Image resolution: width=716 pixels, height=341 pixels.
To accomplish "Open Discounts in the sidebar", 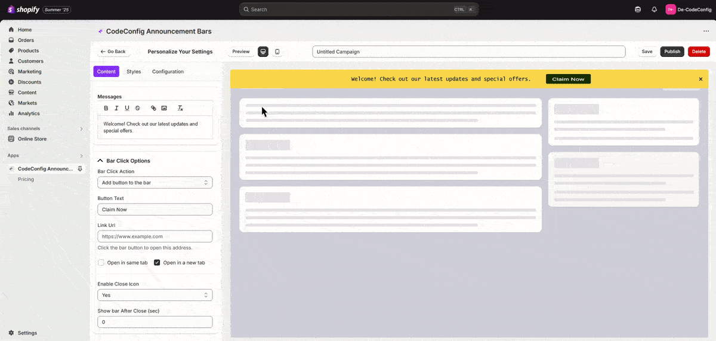I will pos(29,82).
